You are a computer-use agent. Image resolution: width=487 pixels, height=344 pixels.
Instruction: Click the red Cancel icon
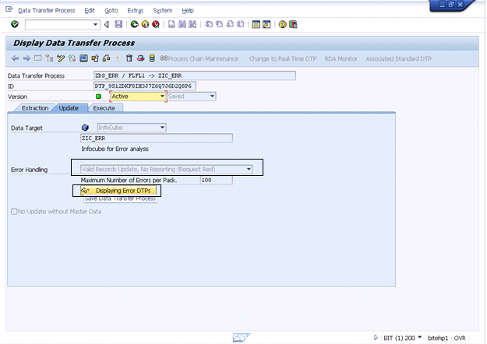coord(156,24)
